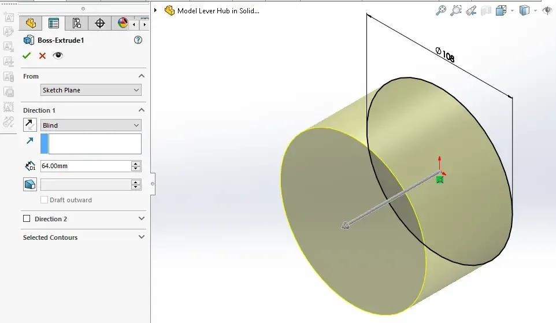Toggle the Draft On/Off button

click(x=30, y=184)
